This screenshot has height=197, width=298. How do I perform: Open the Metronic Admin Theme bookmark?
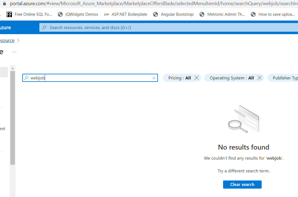coord(222,14)
